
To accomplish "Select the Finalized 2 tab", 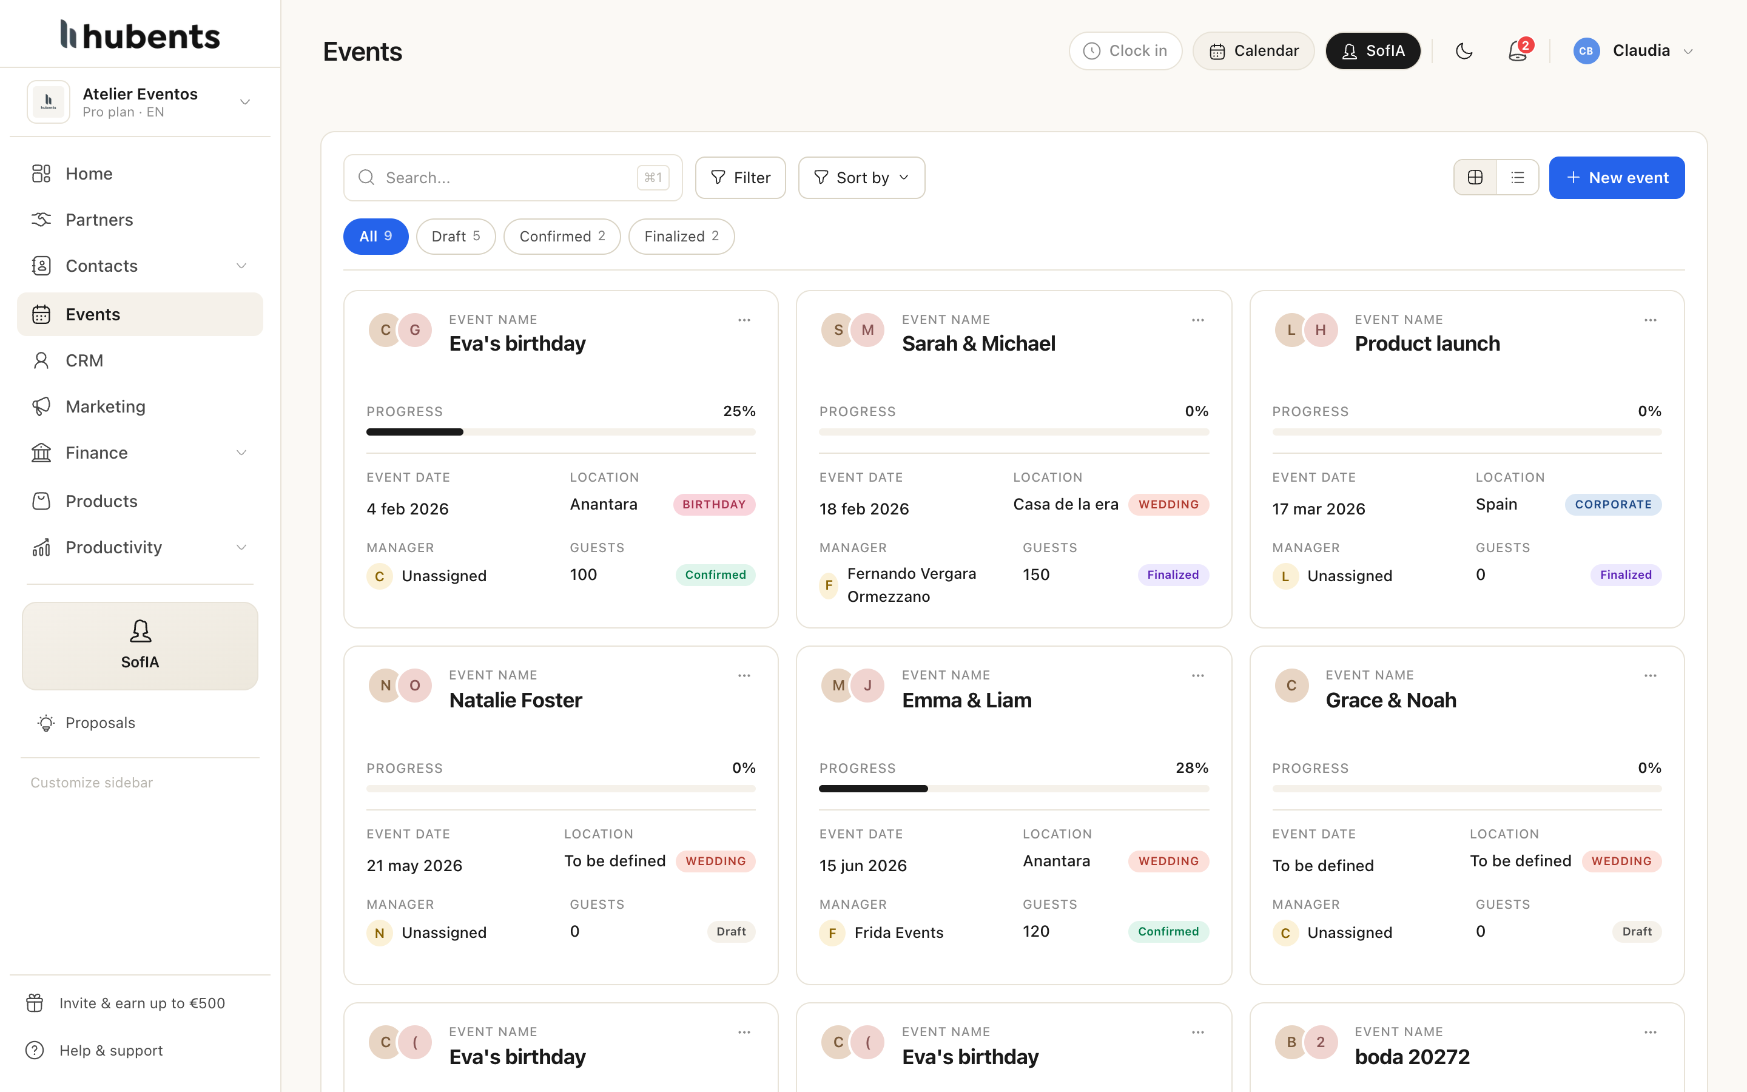I will point(681,236).
